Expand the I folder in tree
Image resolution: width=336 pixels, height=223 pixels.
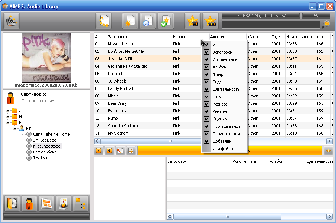(x=7, y=110)
